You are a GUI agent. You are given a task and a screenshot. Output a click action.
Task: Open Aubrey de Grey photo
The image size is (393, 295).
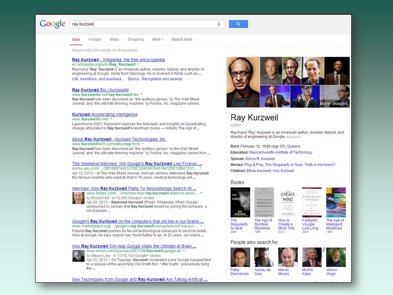point(264,257)
